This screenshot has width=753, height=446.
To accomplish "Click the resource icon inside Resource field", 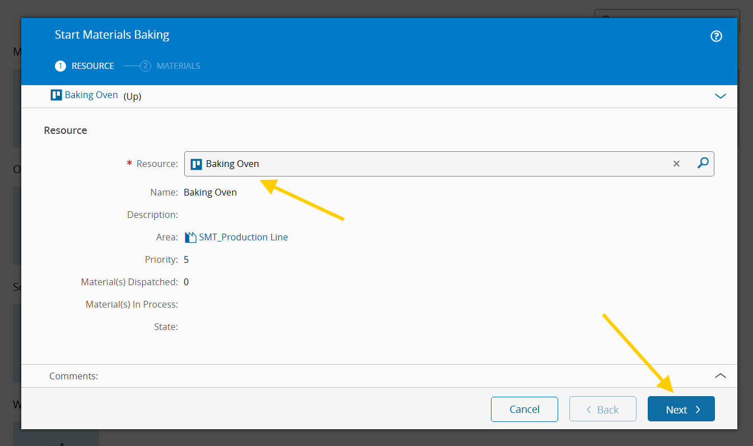I will click(x=196, y=164).
